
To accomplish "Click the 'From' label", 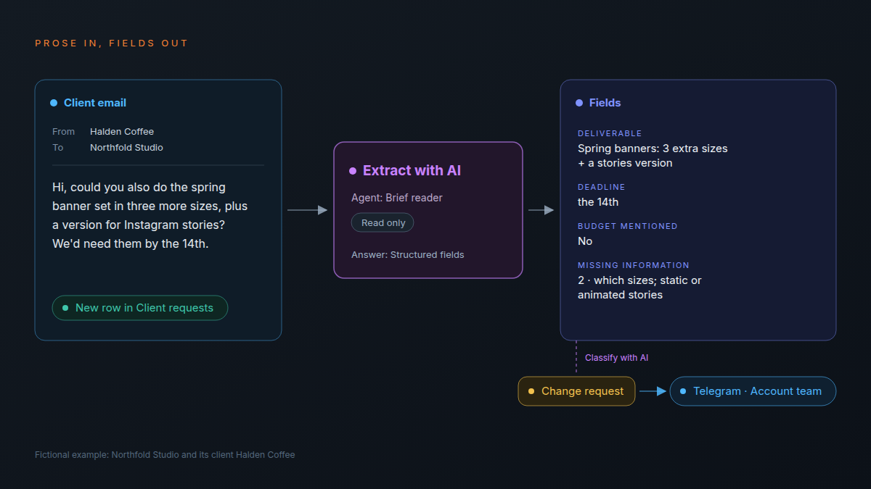I will tap(63, 132).
